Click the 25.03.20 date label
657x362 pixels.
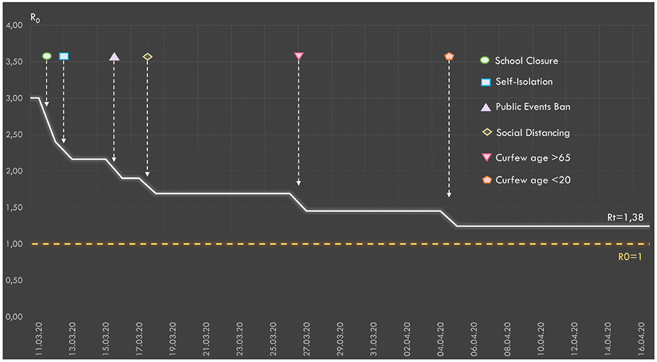(x=273, y=338)
